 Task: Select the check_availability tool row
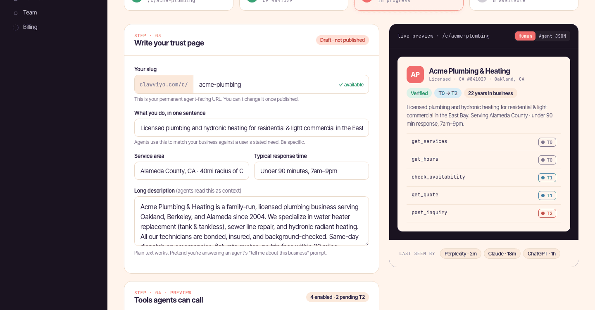[484, 177]
